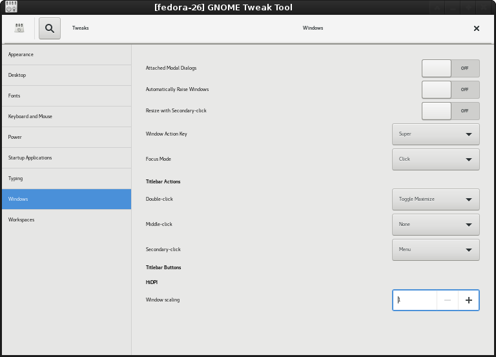Image resolution: width=496 pixels, height=357 pixels.
Task: Open the Workspaces section
Action: [x=67, y=219]
